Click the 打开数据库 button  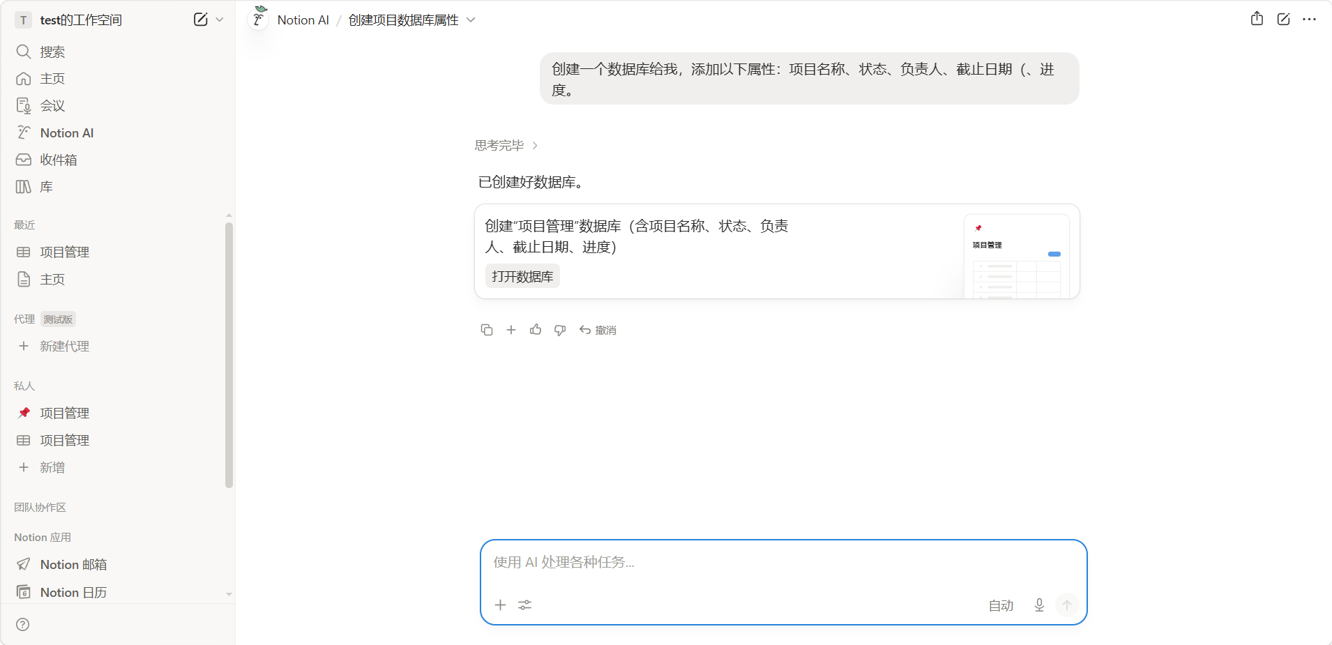(522, 277)
